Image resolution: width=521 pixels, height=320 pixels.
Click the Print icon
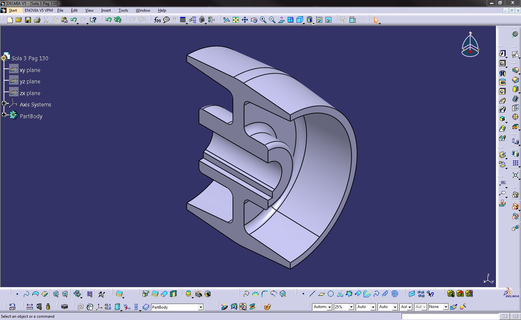(x=37, y=20)
